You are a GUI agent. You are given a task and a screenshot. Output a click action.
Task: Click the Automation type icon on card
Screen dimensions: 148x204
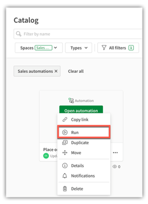(x=71, y=101)
